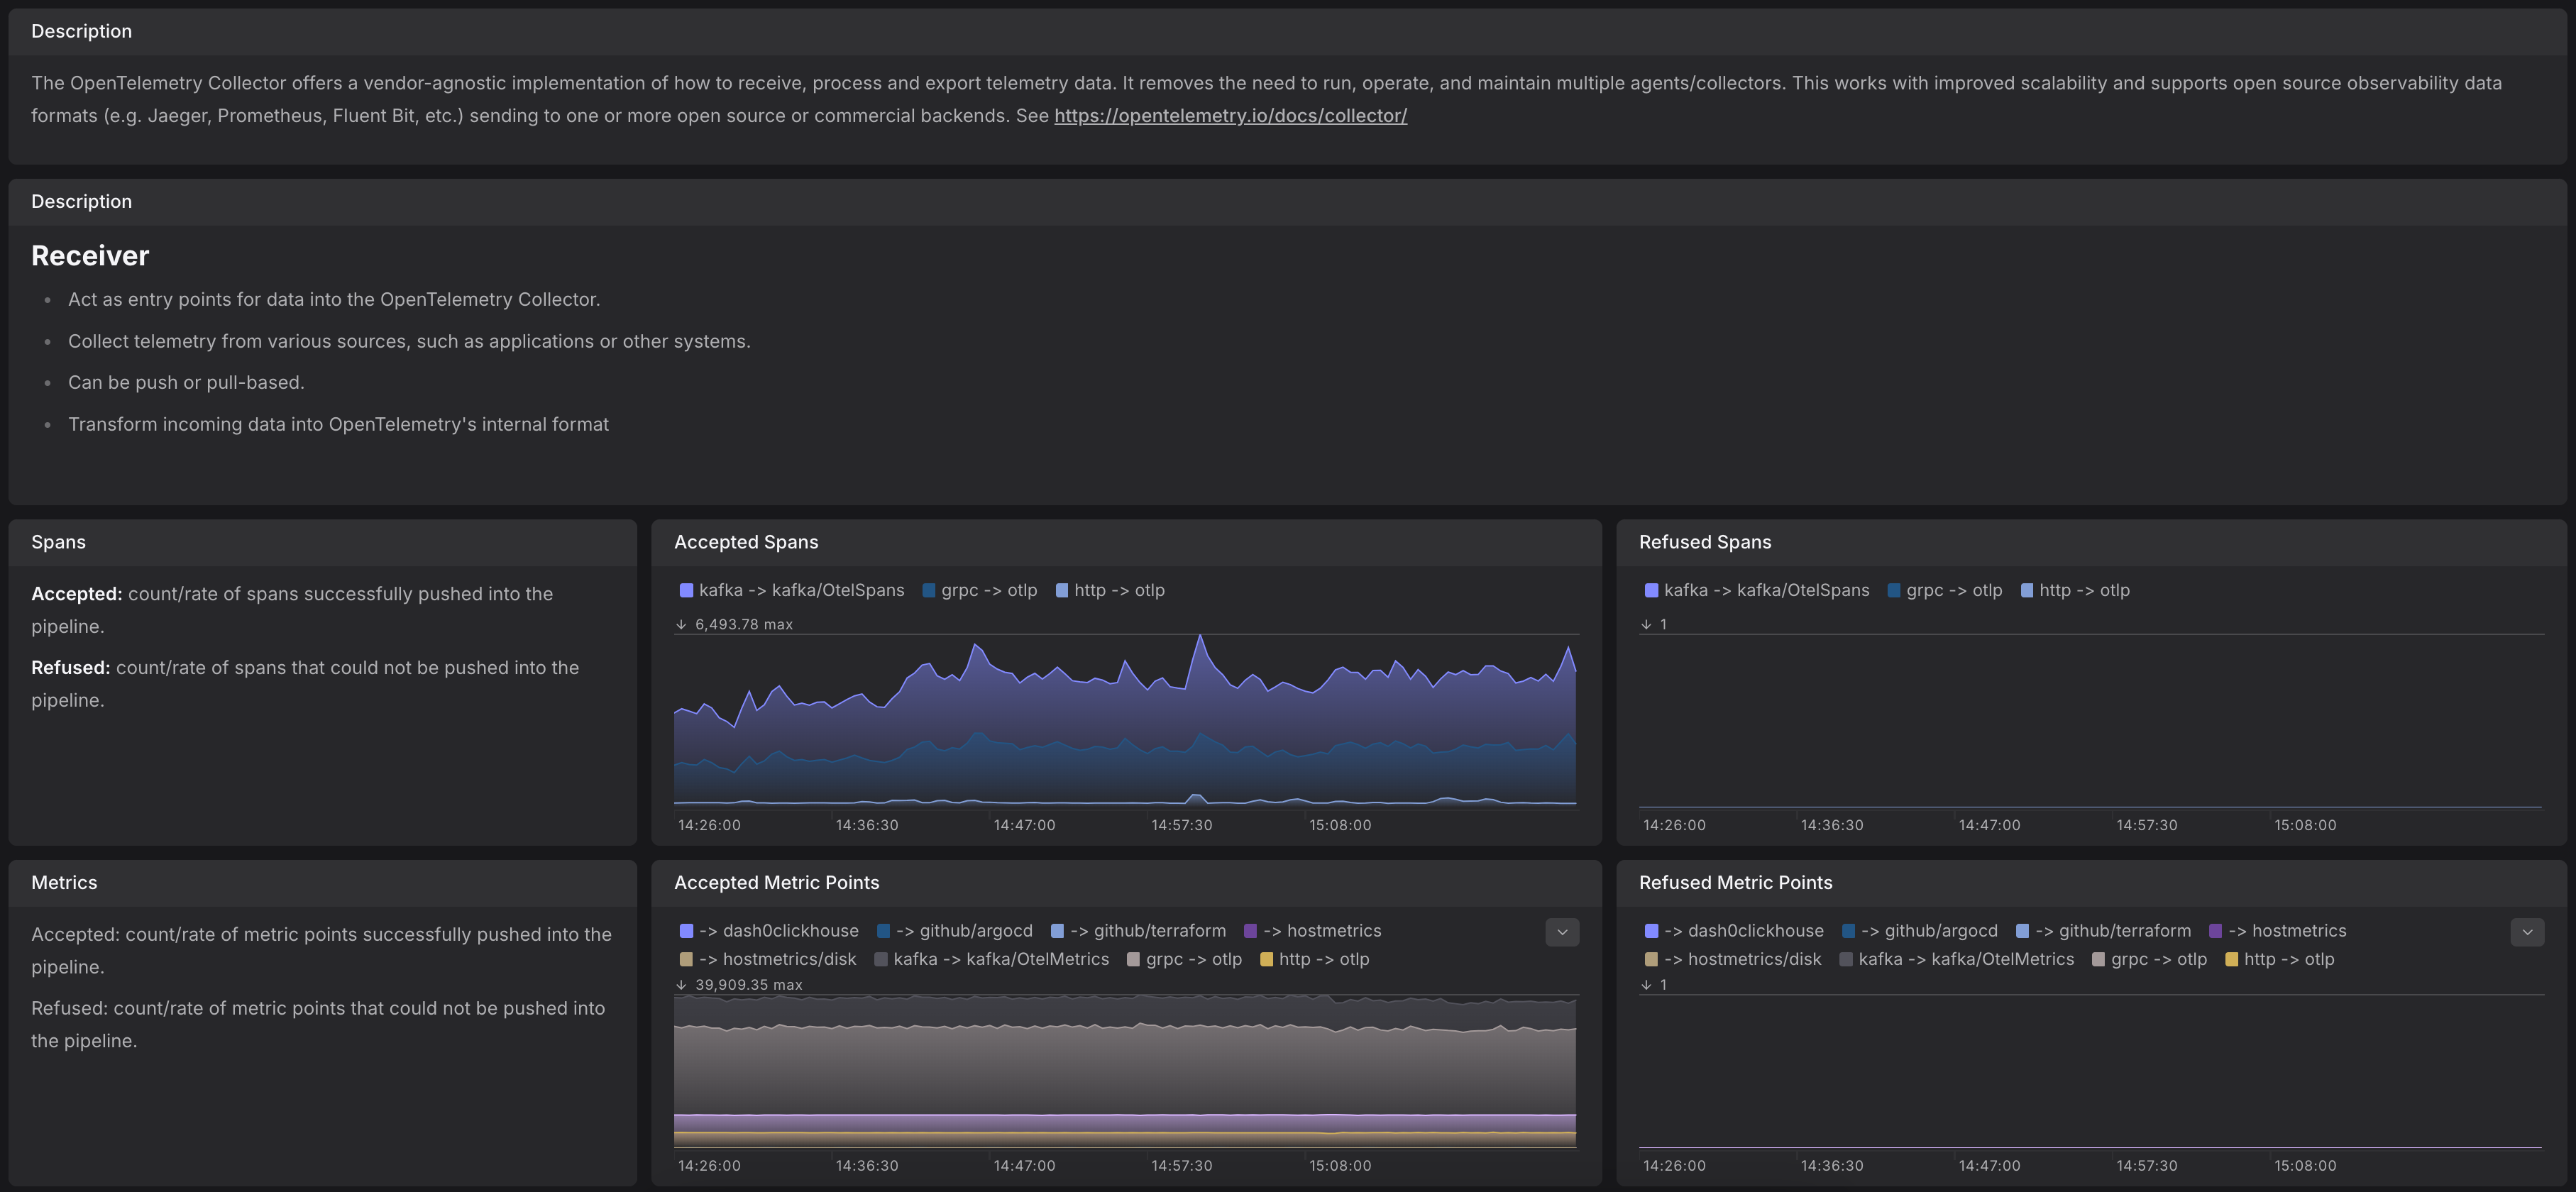The height and width of the screenshot is (1192, 2576).
Task: Click hostmetrics/disk legend icon in Accepted Metric Points
Action: 686,960
